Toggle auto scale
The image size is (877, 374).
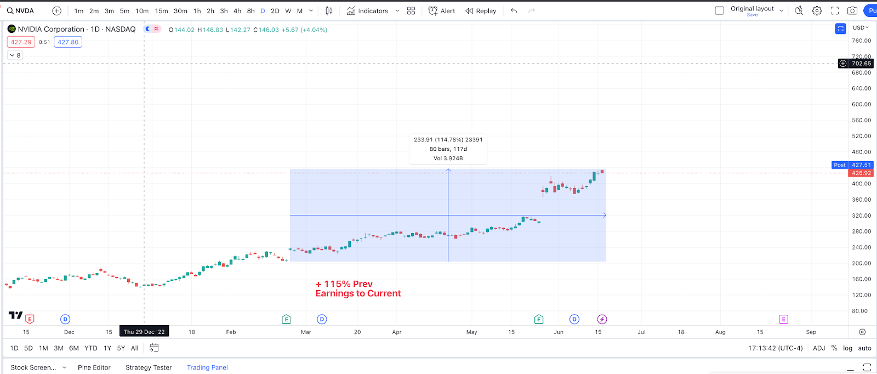click(x=865, y=348)
